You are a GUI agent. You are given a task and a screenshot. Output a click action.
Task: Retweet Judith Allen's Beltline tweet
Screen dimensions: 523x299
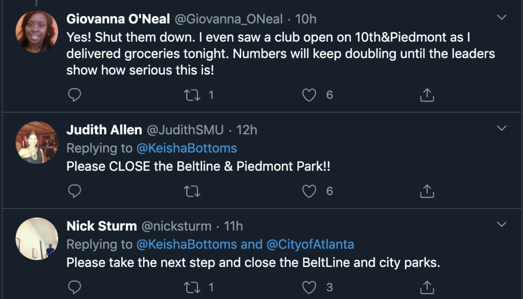coord(192,191)
